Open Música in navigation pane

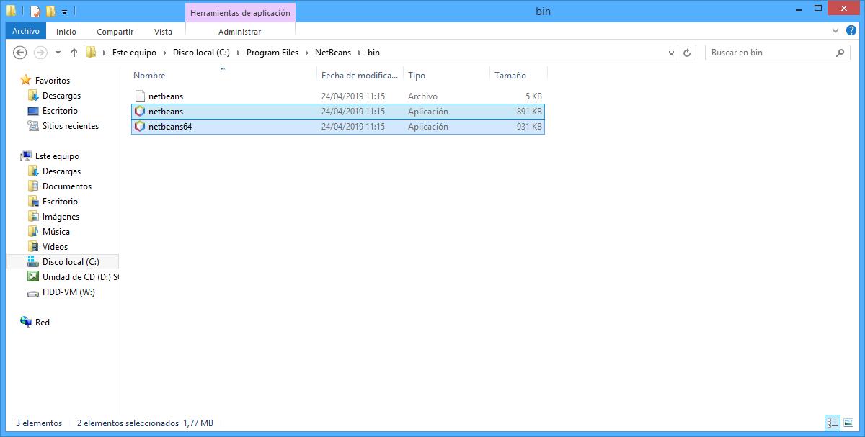tap(56, 232)
